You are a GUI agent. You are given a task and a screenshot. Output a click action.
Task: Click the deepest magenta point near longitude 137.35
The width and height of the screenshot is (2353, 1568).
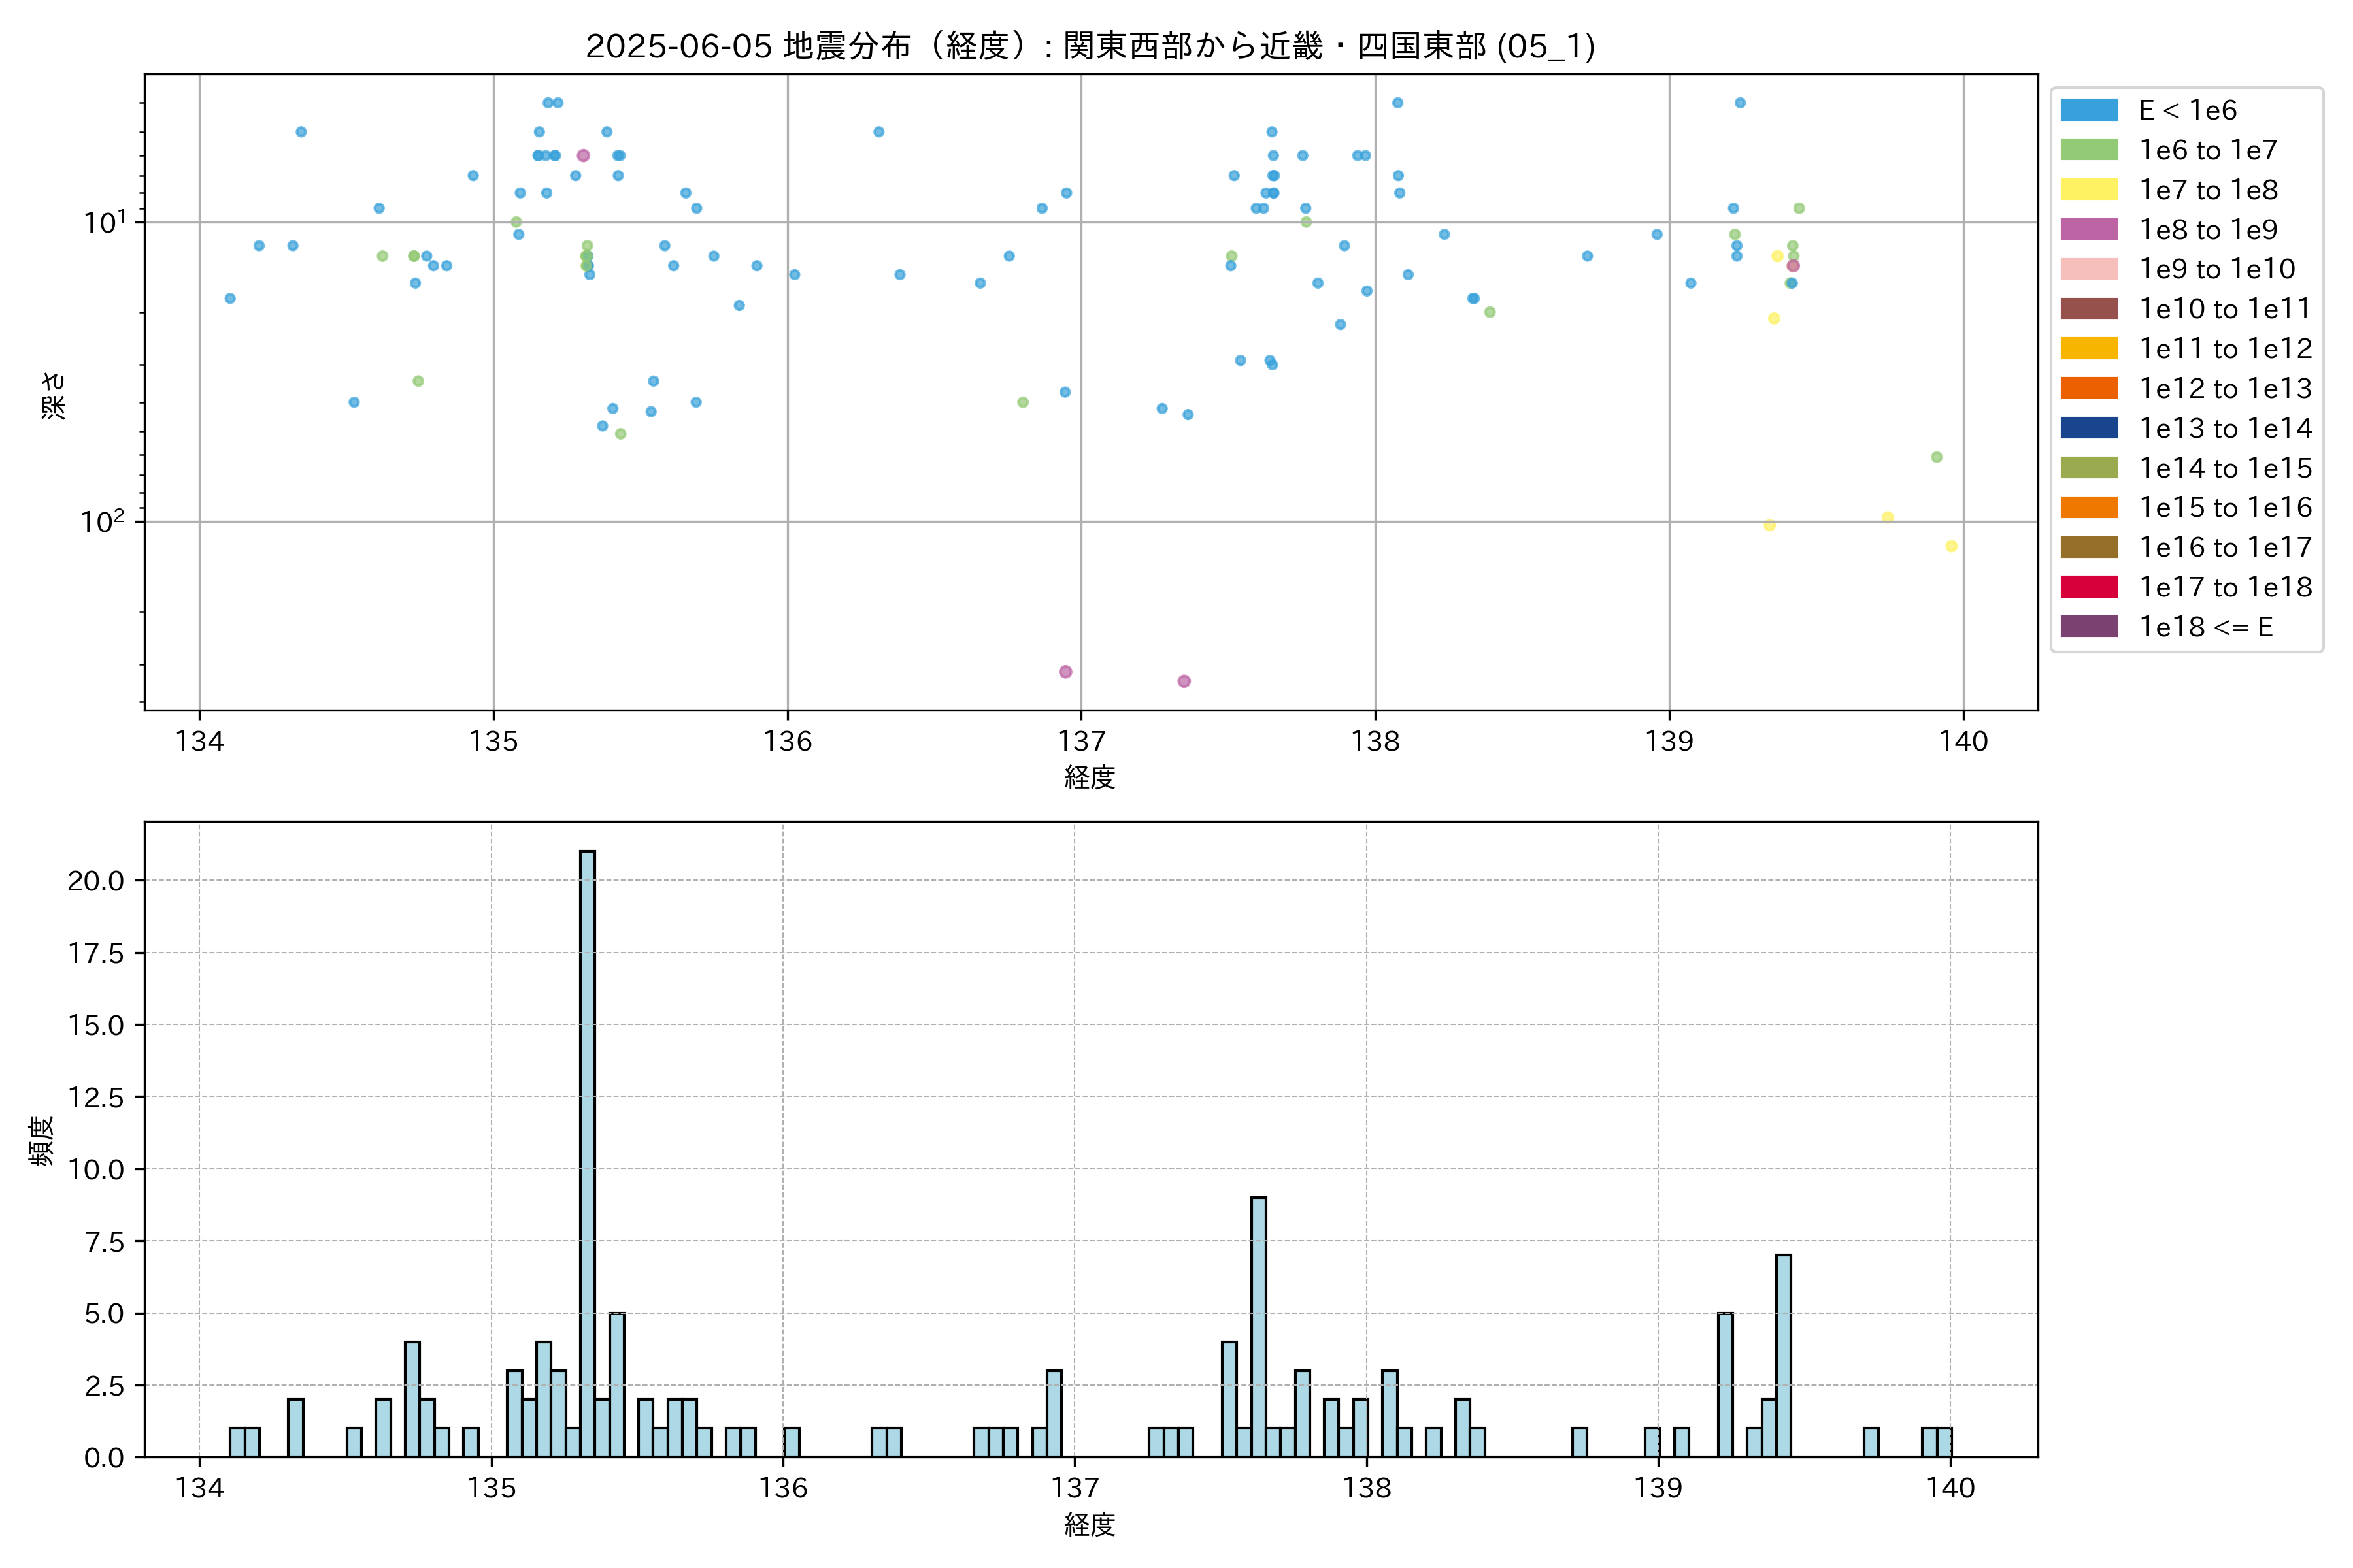pos(1184,681)
